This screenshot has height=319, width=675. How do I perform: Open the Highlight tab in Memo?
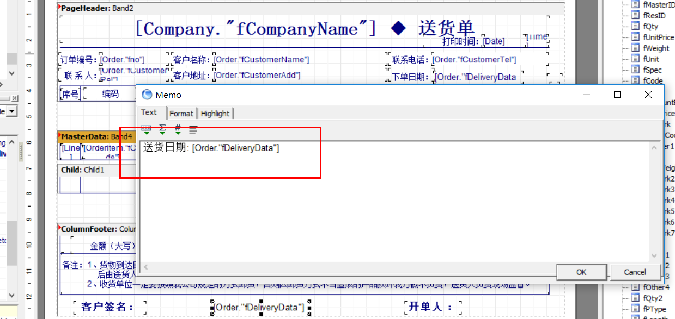[215, 114]
